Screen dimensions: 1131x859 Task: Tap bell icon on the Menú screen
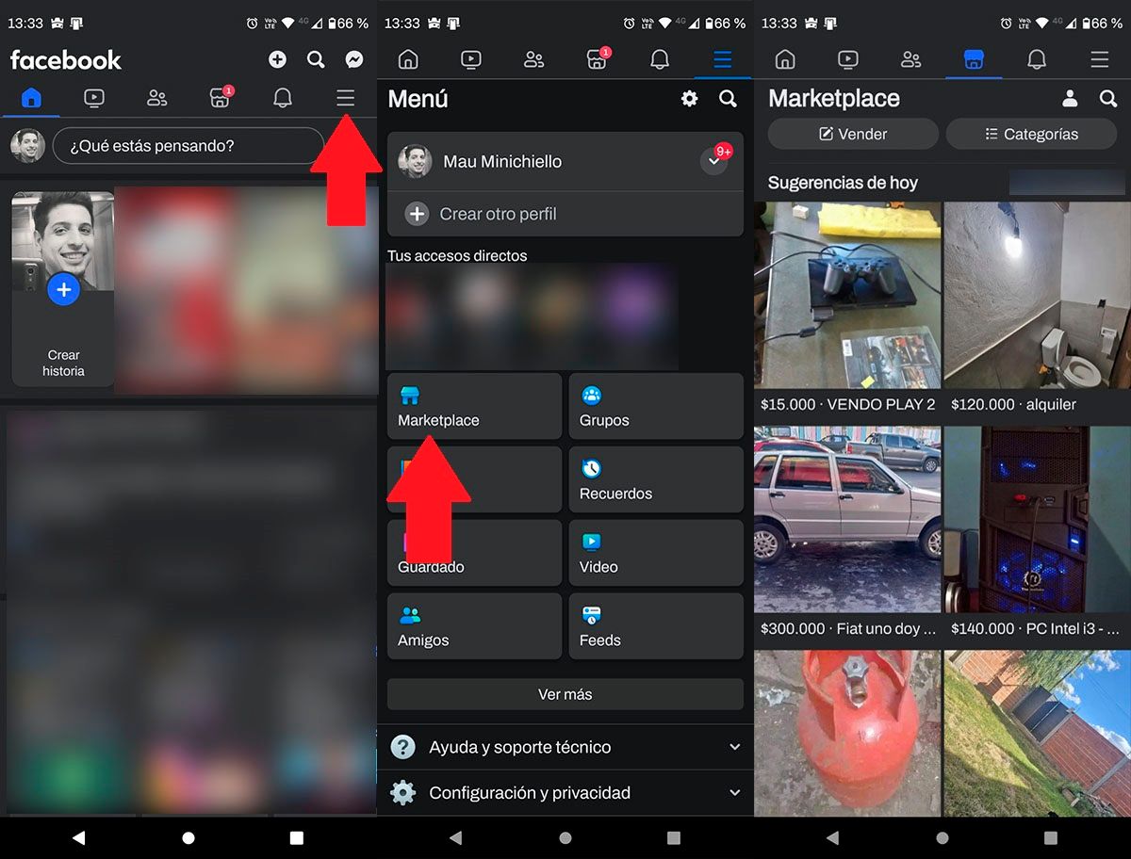(x=660, y=59)
